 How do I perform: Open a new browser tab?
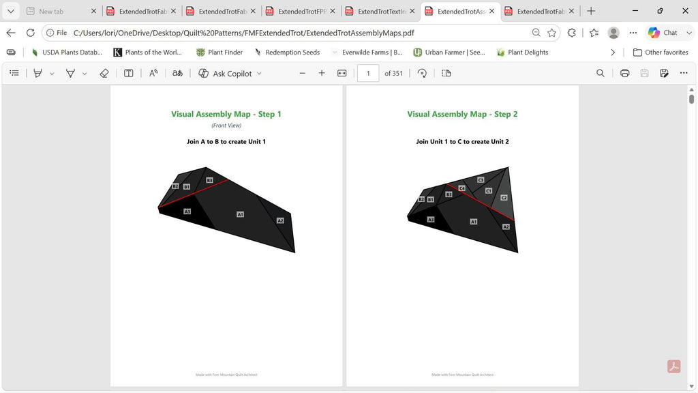[591, 11]
